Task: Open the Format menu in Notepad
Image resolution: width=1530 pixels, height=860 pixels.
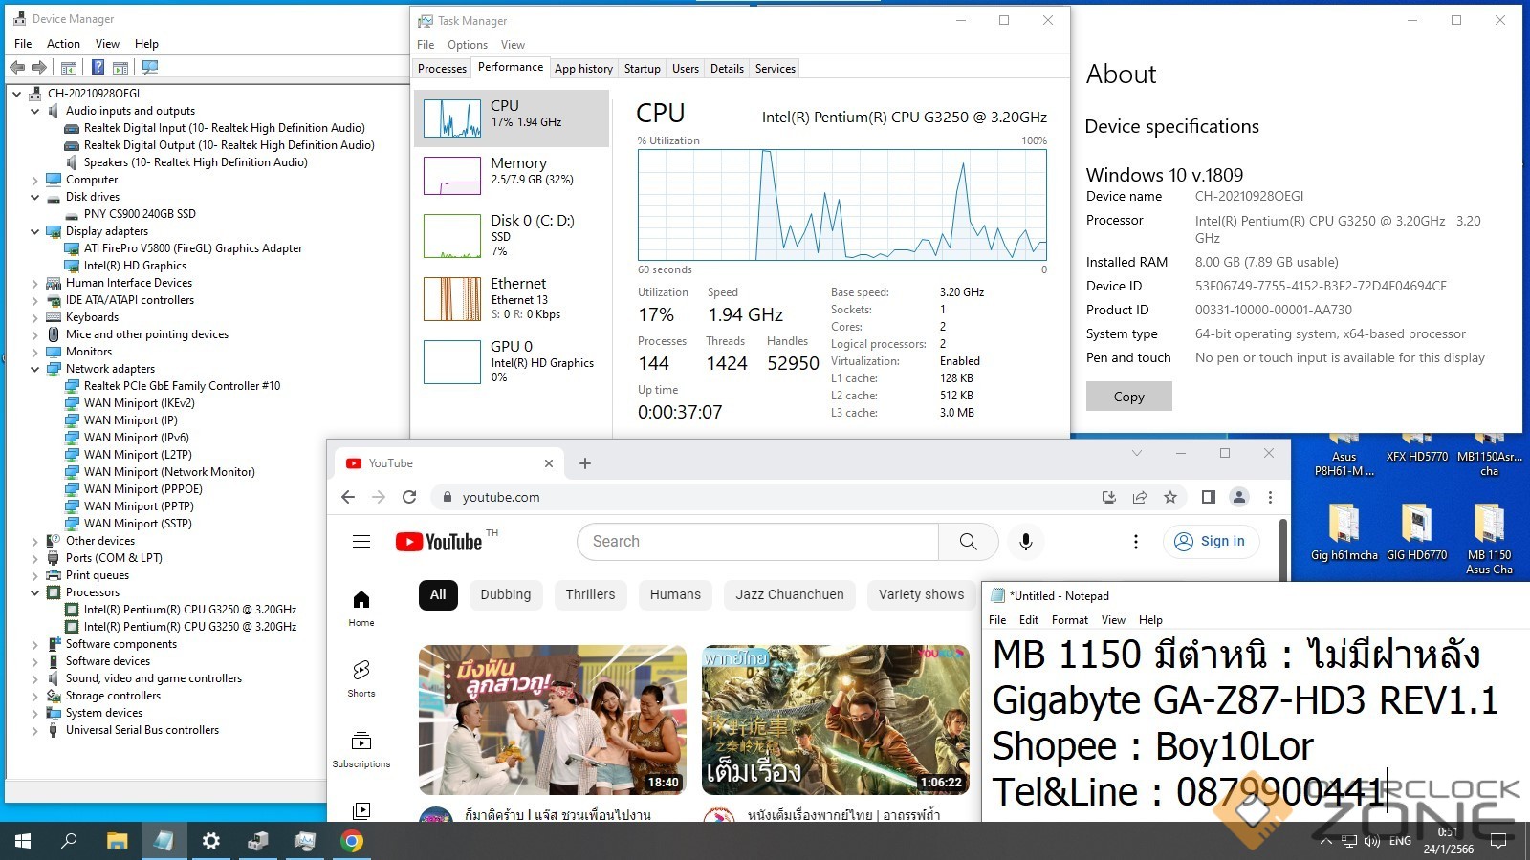Action: click(1069, 620)
